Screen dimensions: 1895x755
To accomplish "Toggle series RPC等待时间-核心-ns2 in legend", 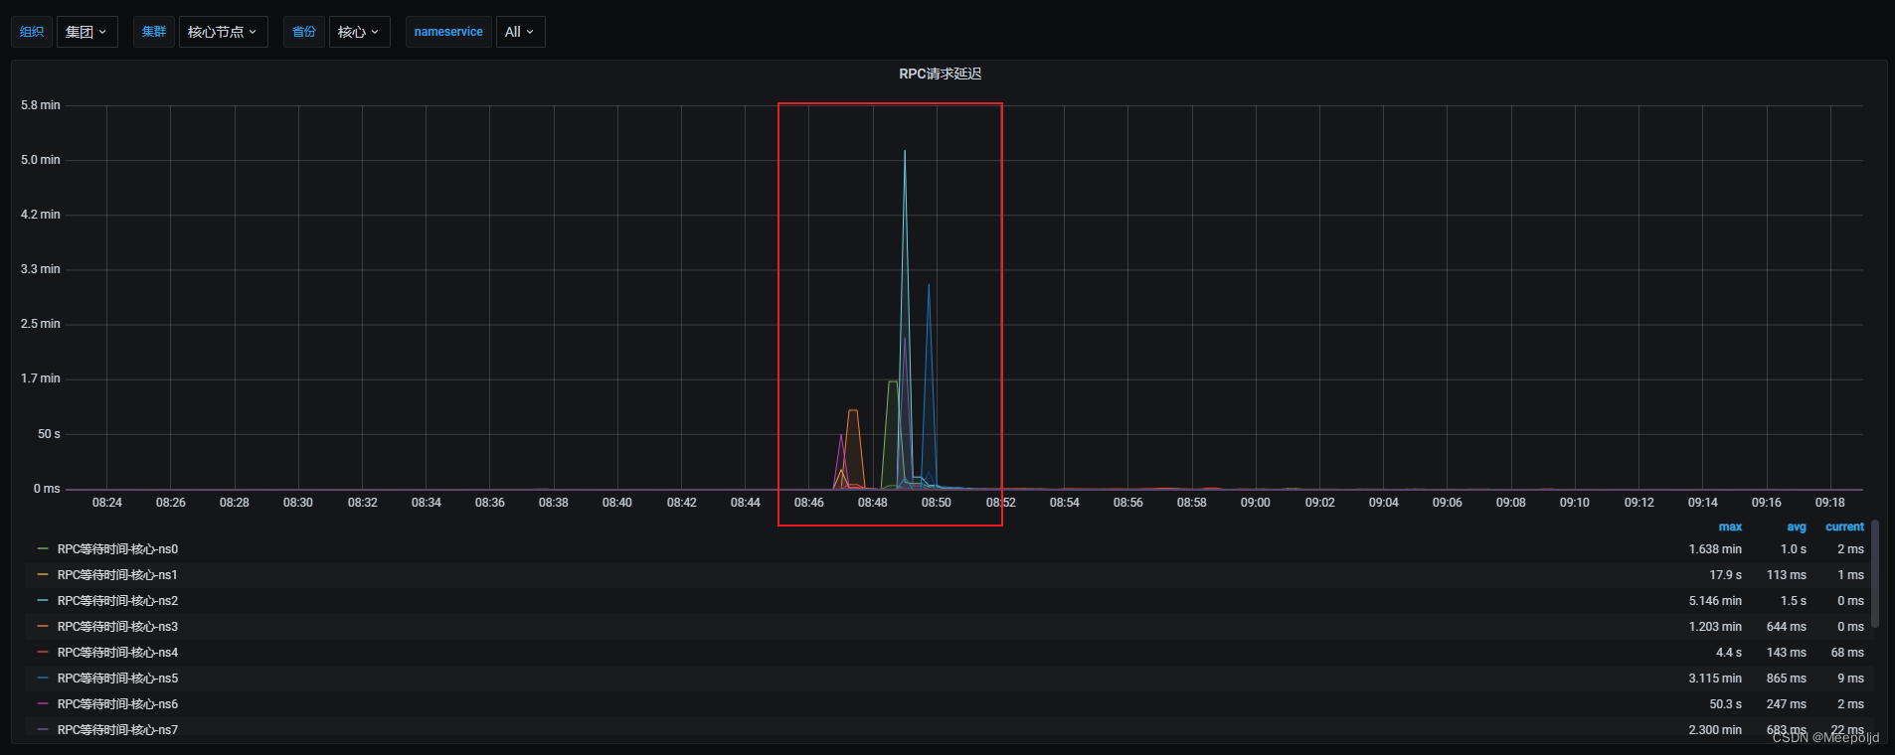I will click(x=117, y=601).
